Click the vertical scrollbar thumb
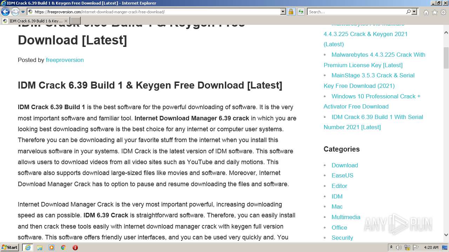The image size is (449, 252). pos(446,58)
